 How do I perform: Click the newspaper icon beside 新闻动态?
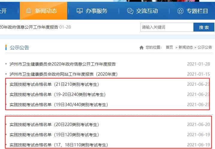coord(29,11)
